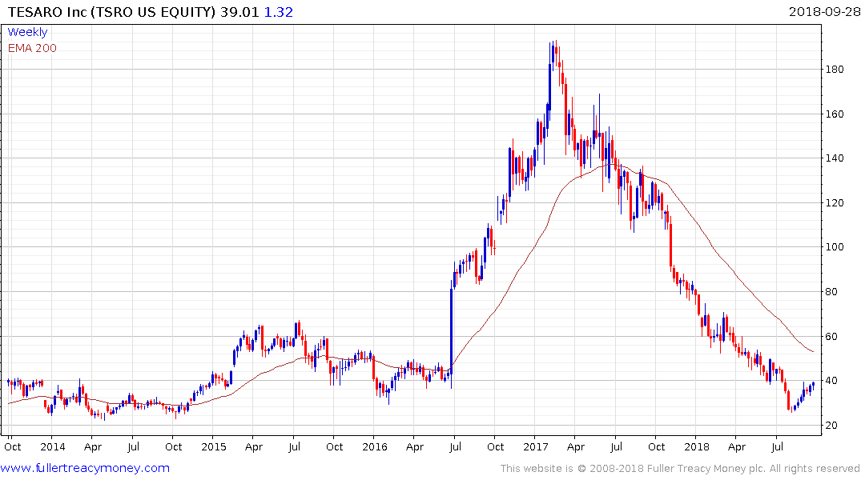Click the 2015 year label on time axis
This screenshot has width=861, height=480.
point(214,447)
